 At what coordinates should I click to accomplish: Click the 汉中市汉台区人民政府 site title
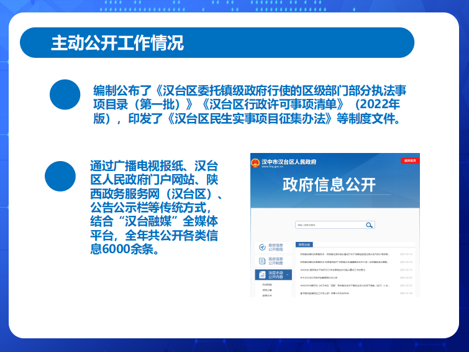[289, 162]
